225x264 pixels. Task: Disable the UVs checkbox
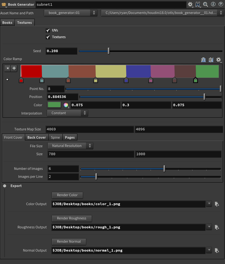coord(48,31)
